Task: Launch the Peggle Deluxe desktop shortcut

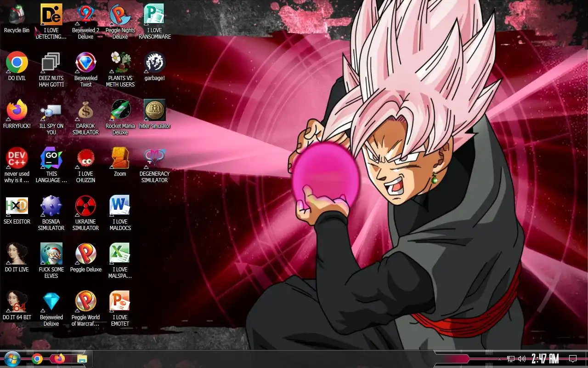Action: [x=85, y=258]
